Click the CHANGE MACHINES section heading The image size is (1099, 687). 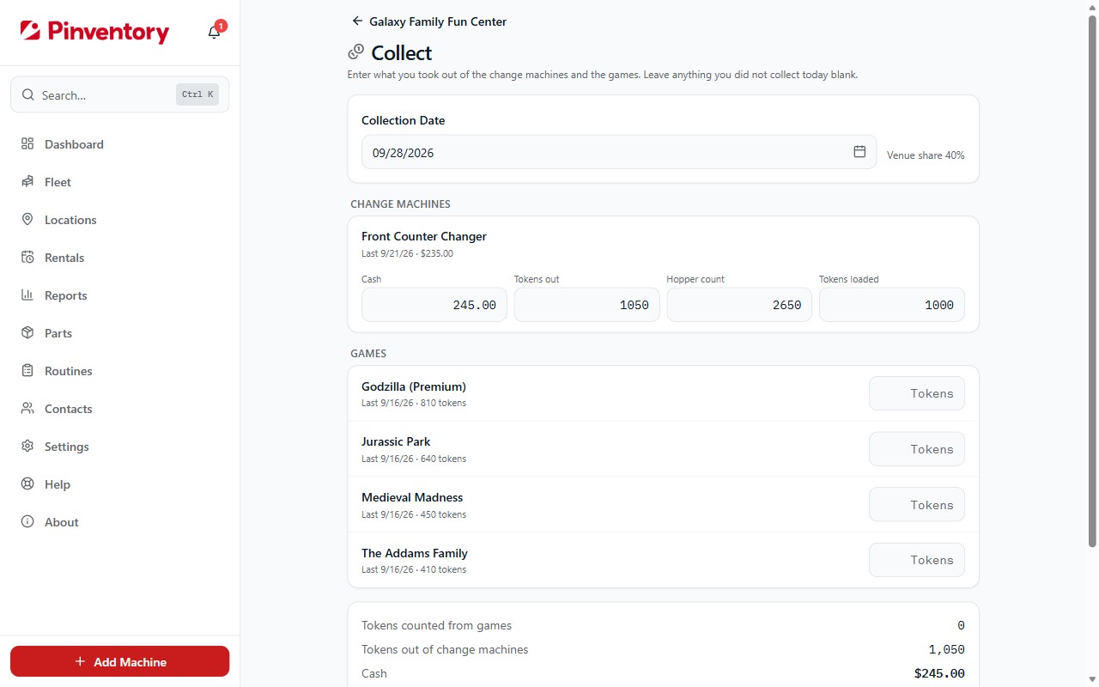point(400,204)
